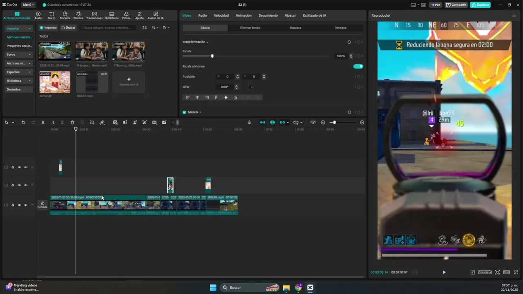Zoom out the timeline with minus icon
Viewport: 523px width, 294px height.
click(x=323, y=122)
